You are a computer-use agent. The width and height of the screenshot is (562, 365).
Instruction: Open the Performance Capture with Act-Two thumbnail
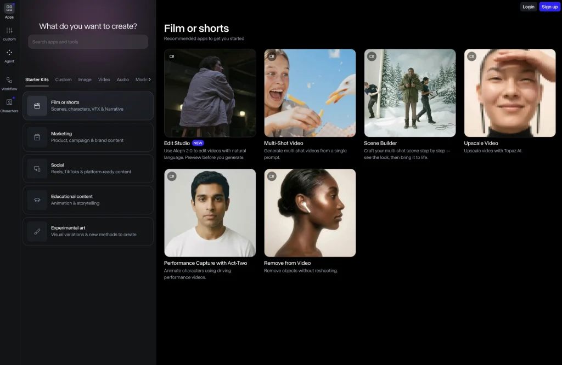[x=210, y=213]
